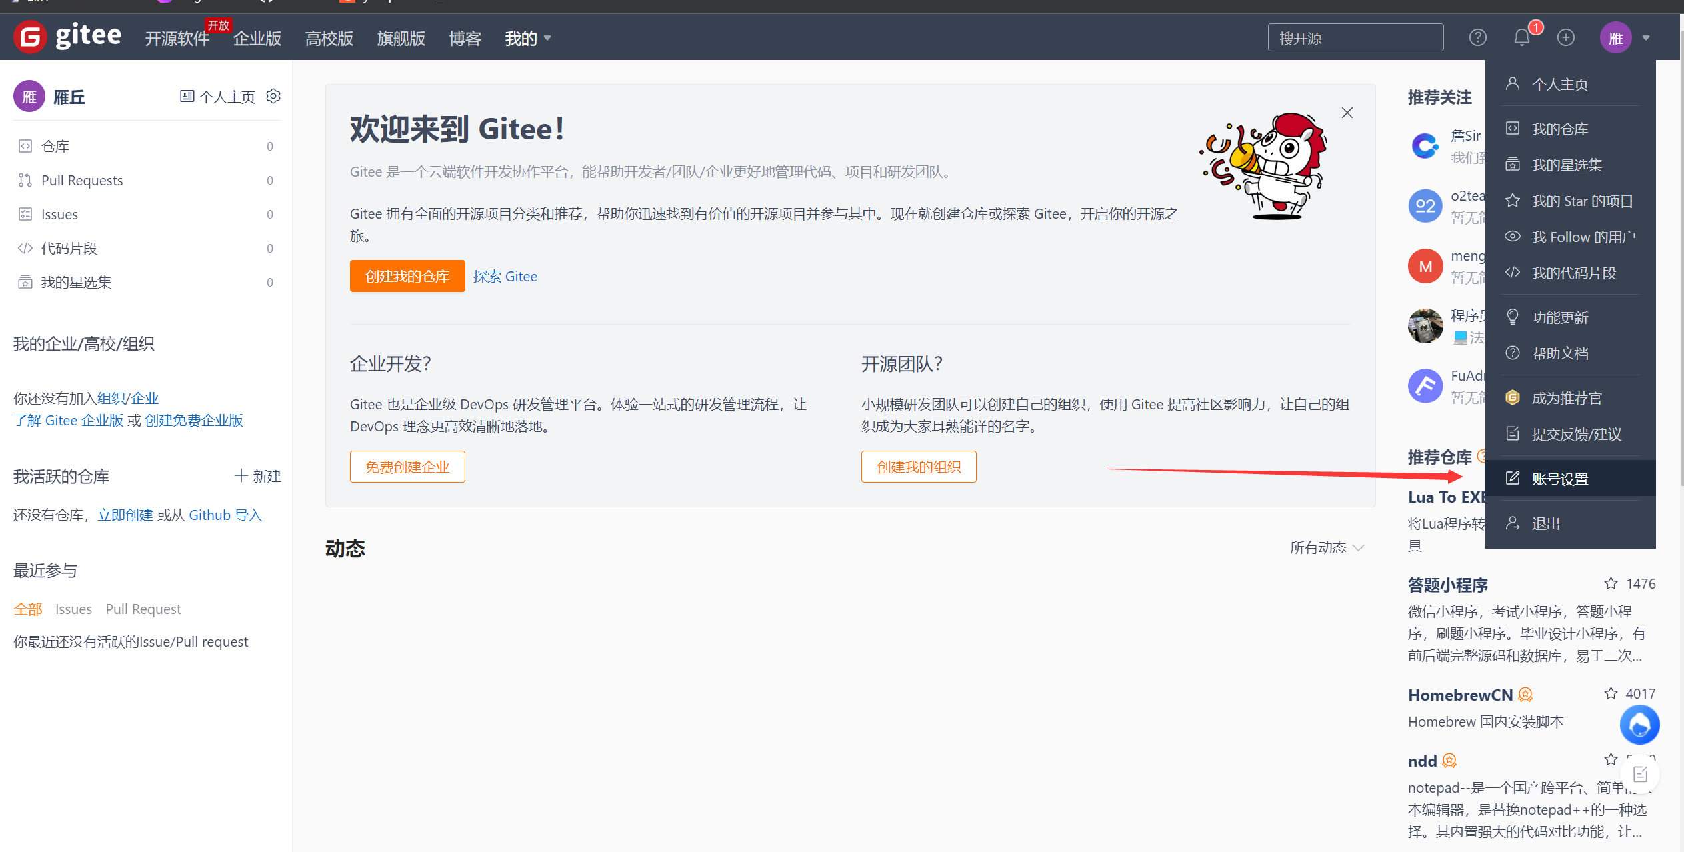Select 我的代码片段 in the user menu
The height and width of the screenshot is (852, 1684).
coord(1570,273)
